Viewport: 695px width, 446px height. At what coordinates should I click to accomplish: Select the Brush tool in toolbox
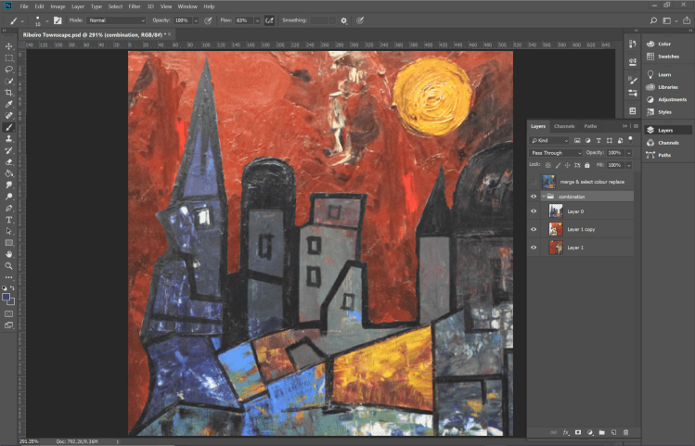(x=9, y=128)
